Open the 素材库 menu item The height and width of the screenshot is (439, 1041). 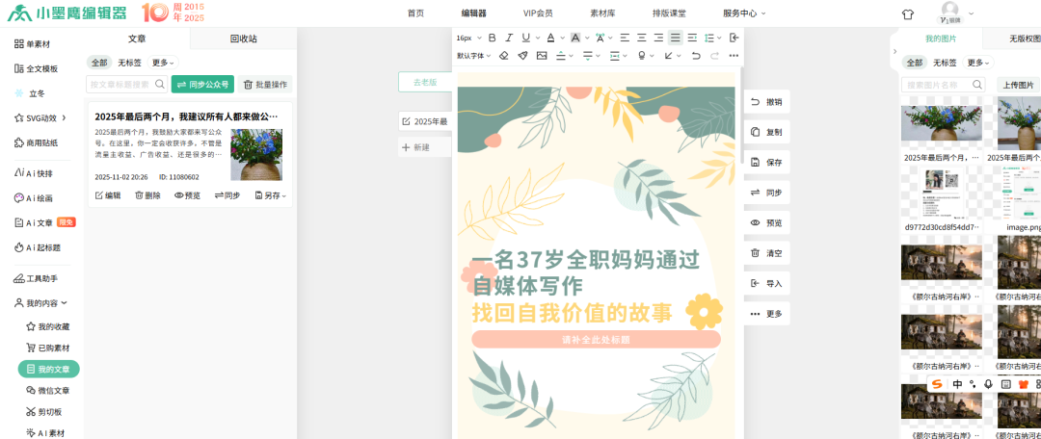point(601,13)
